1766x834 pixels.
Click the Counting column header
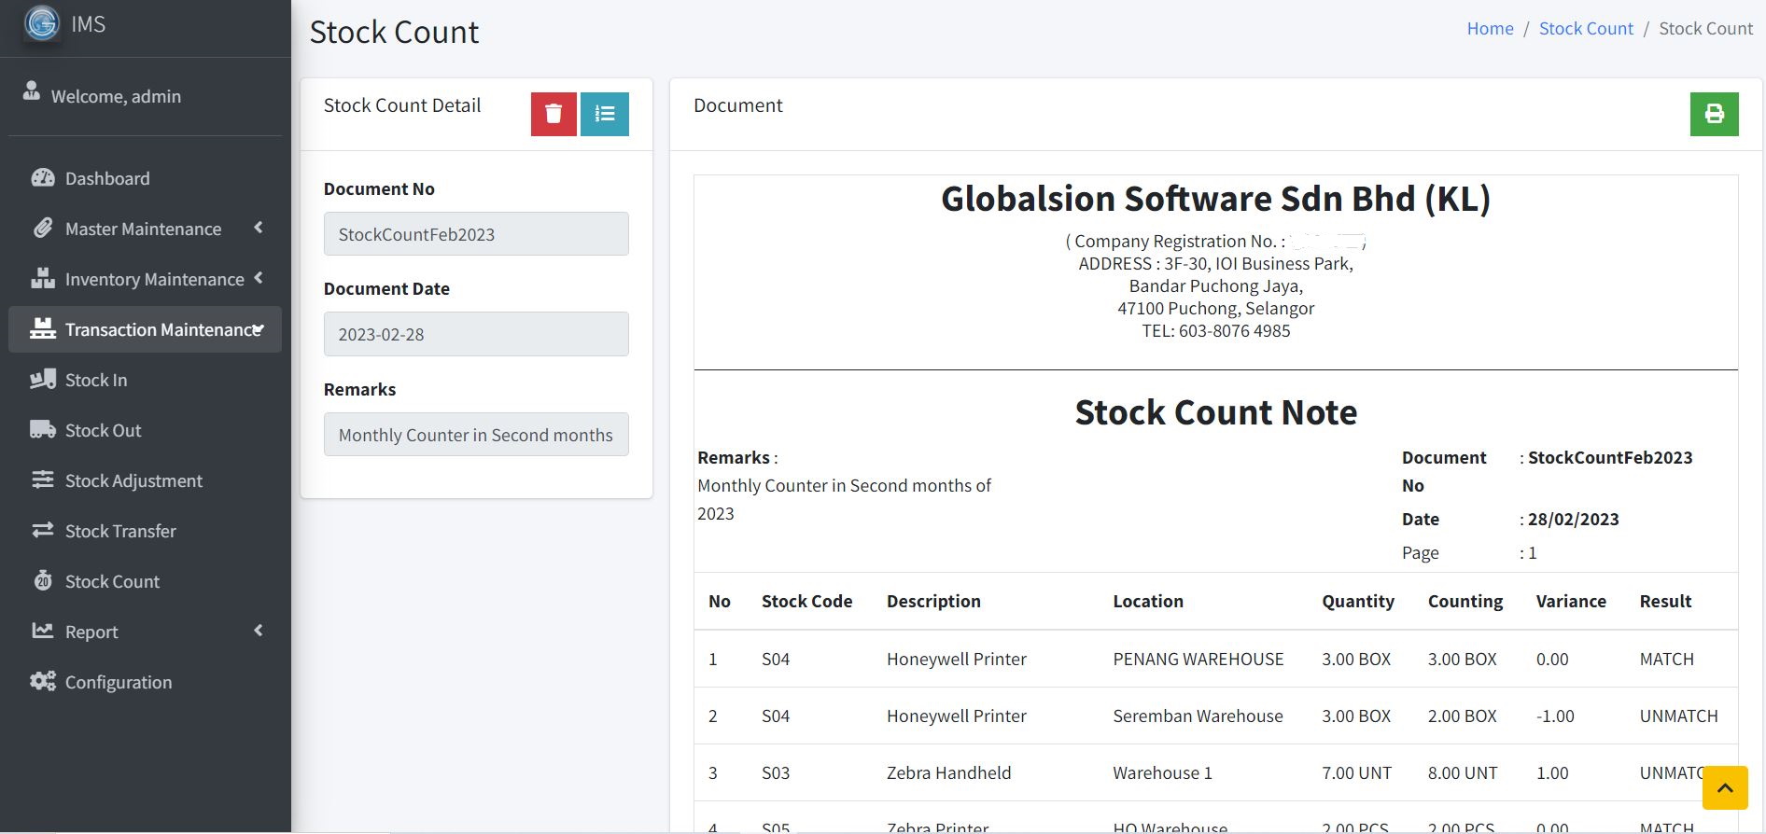point(1465,601)
